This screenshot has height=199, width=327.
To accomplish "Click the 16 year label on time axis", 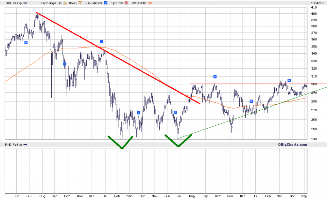I will [105, 196].
